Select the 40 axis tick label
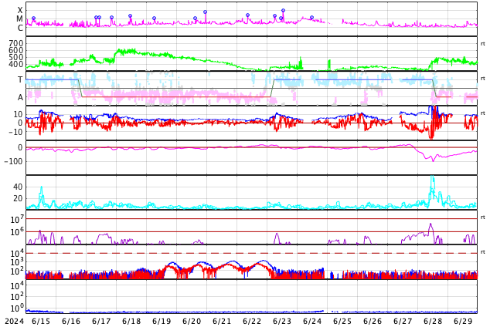 (x=18, y=187)
